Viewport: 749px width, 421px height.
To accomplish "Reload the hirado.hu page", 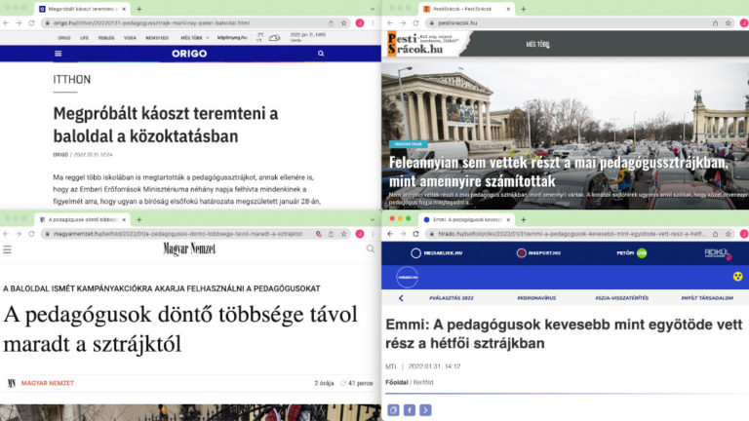I will pyautogui.click(x=415, y=234).
